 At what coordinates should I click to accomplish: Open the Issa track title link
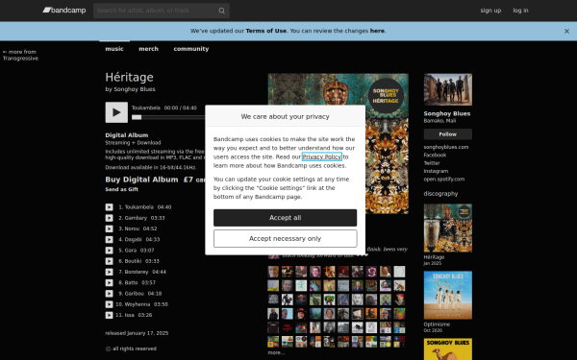point(129,315)
